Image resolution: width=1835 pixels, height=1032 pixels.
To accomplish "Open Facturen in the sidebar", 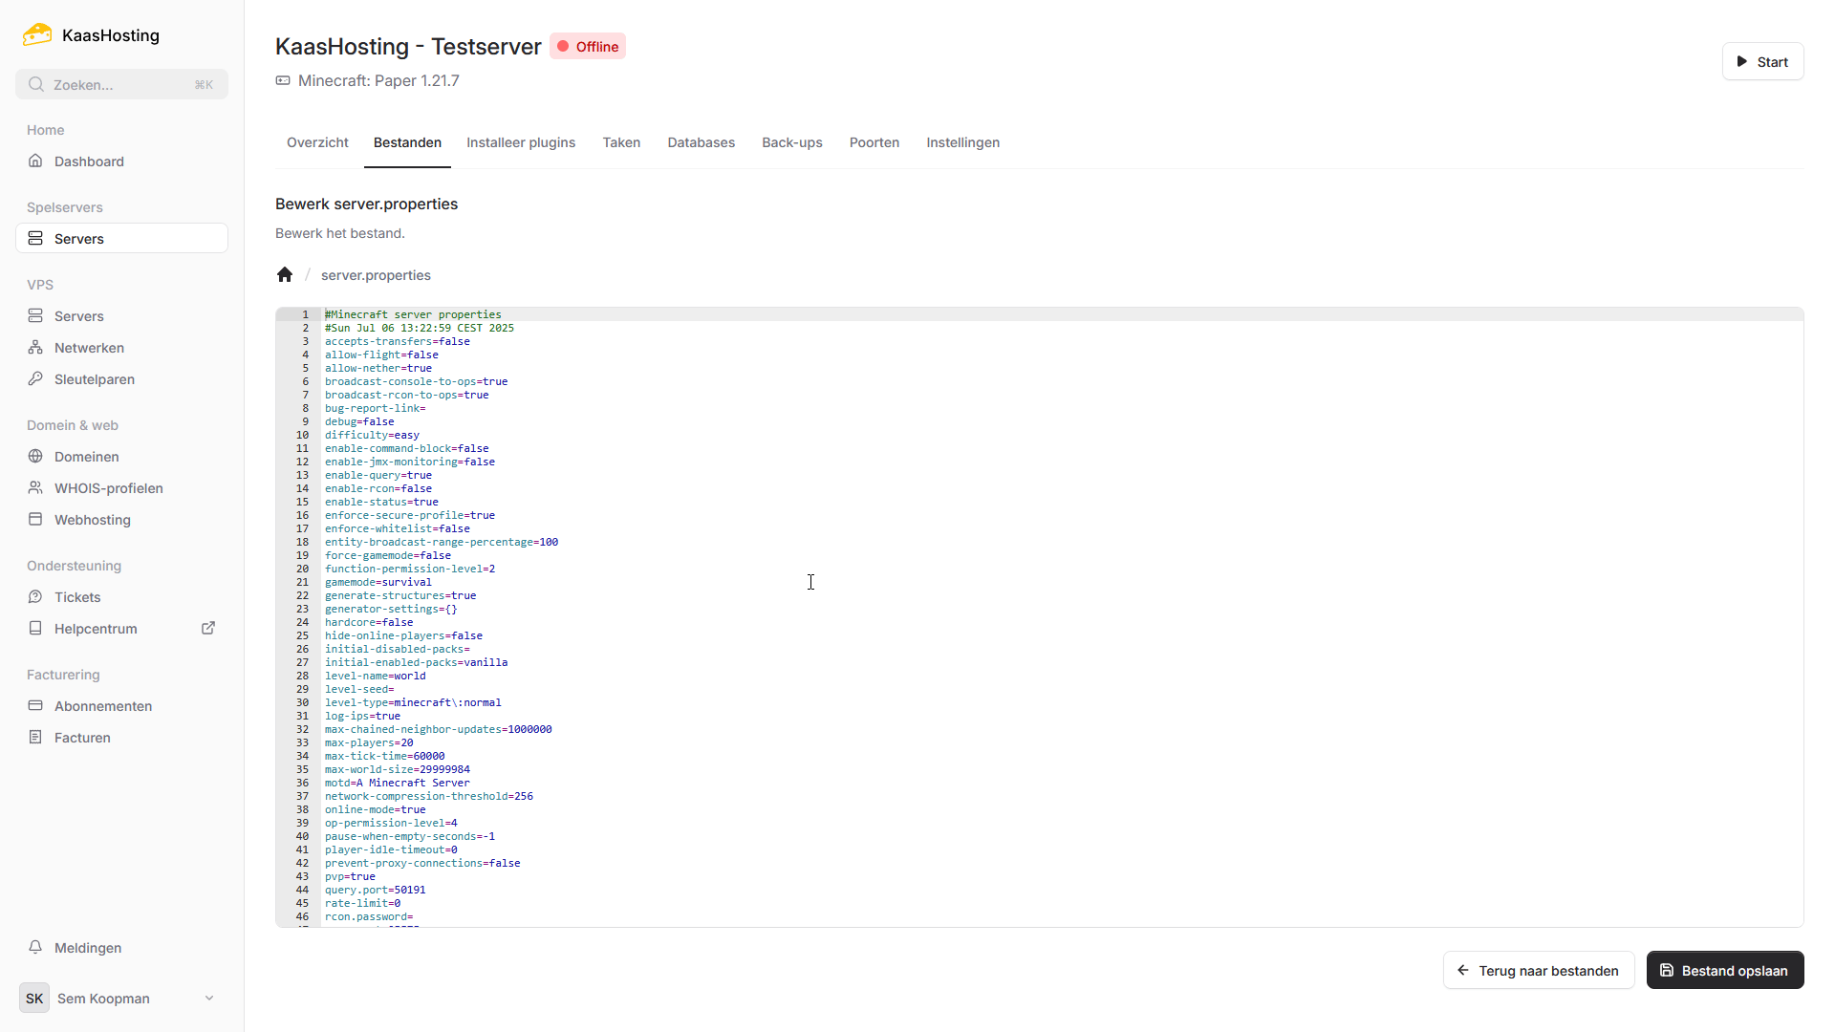I will [x=82, y=738].
